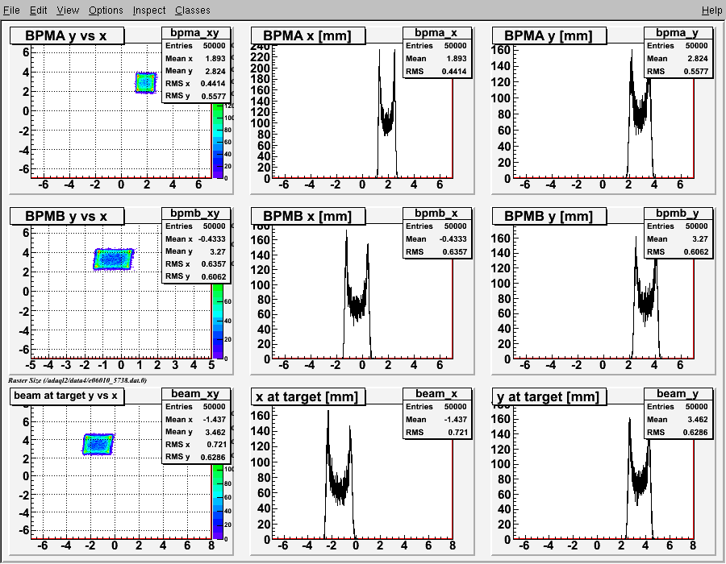
Task: Click the beam-at-target scatter cluster
Action: tap(98, 444)
